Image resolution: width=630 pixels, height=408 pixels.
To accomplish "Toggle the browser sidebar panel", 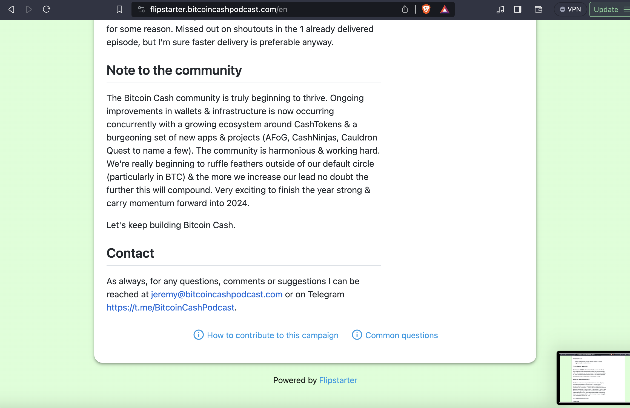I will (517, 10).
